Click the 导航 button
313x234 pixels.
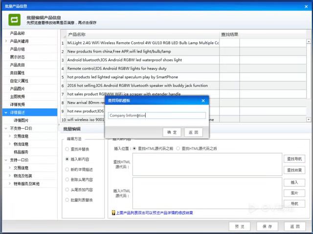[294, 204]
